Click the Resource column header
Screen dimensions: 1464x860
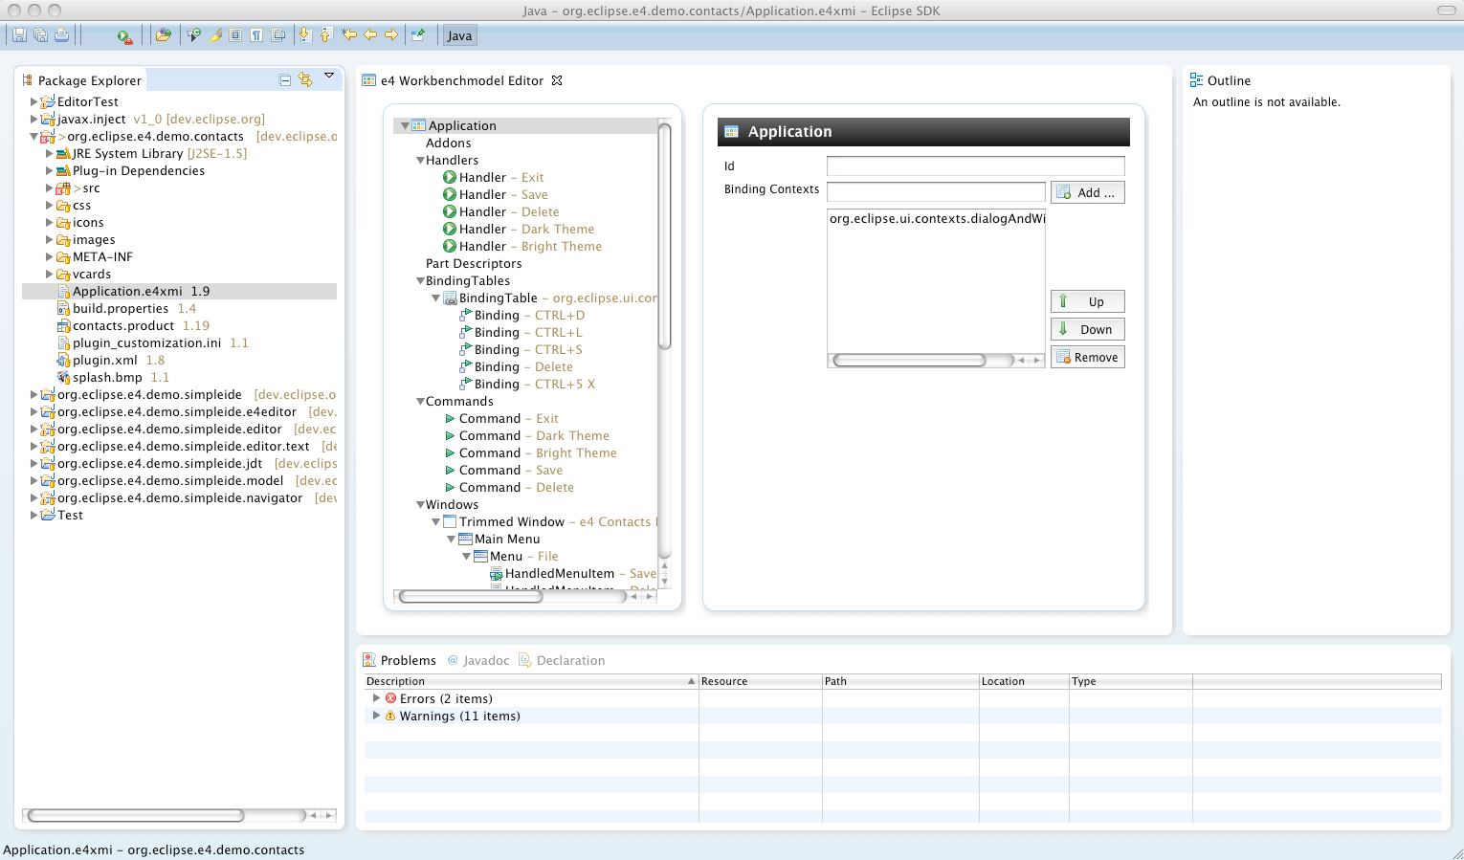coord(761,681)
